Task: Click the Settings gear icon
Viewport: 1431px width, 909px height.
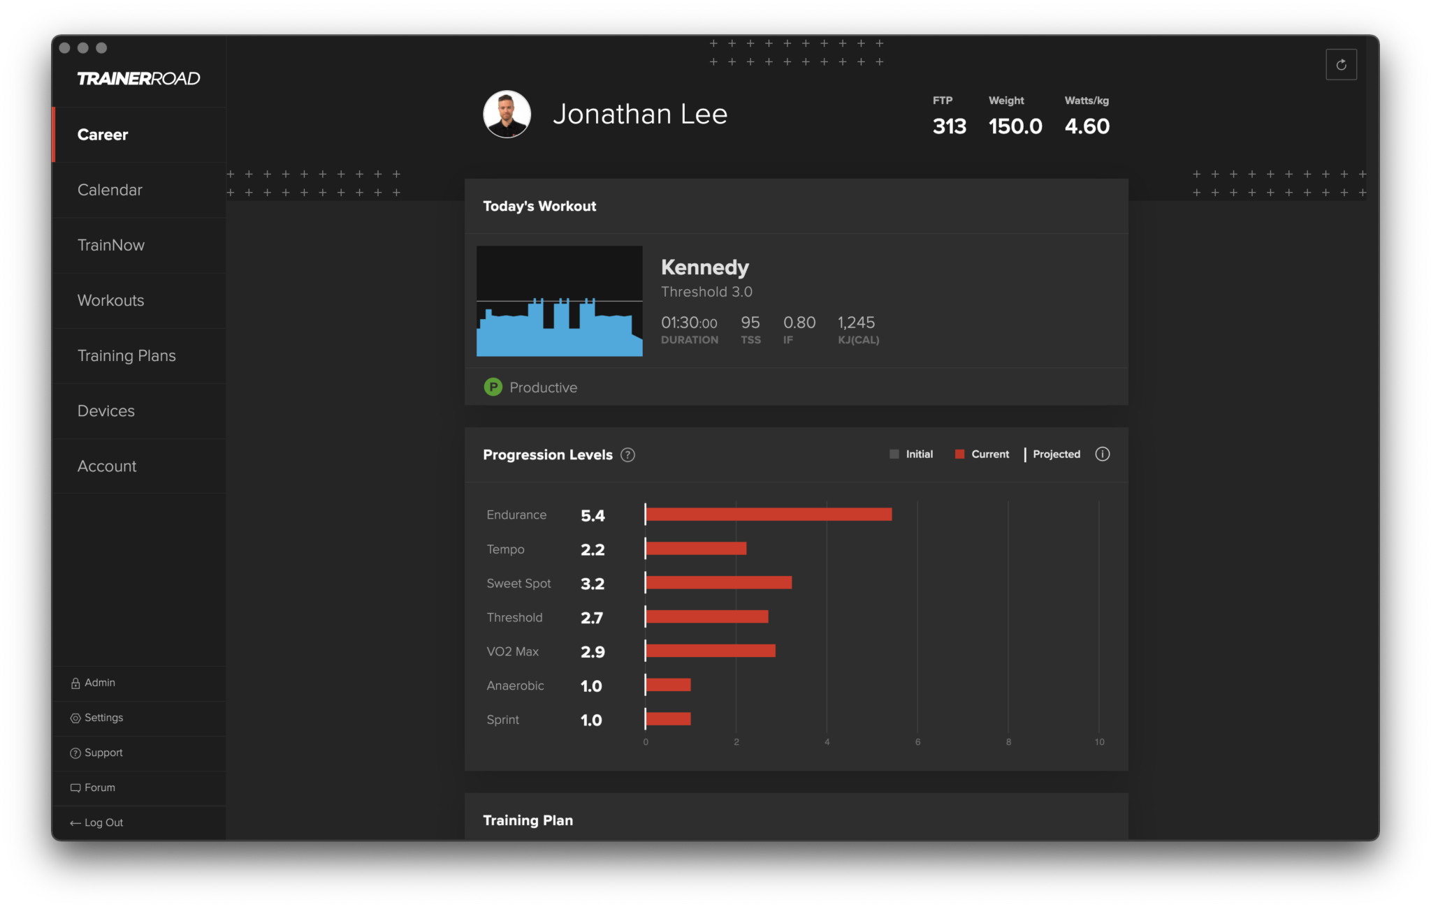Action: coord(75,718)
